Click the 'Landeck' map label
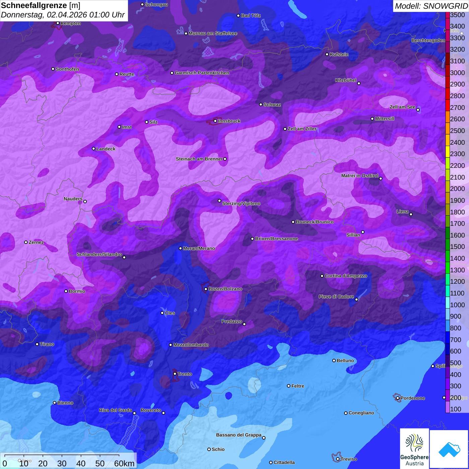 pyautogui.click(x=106, y=149)
